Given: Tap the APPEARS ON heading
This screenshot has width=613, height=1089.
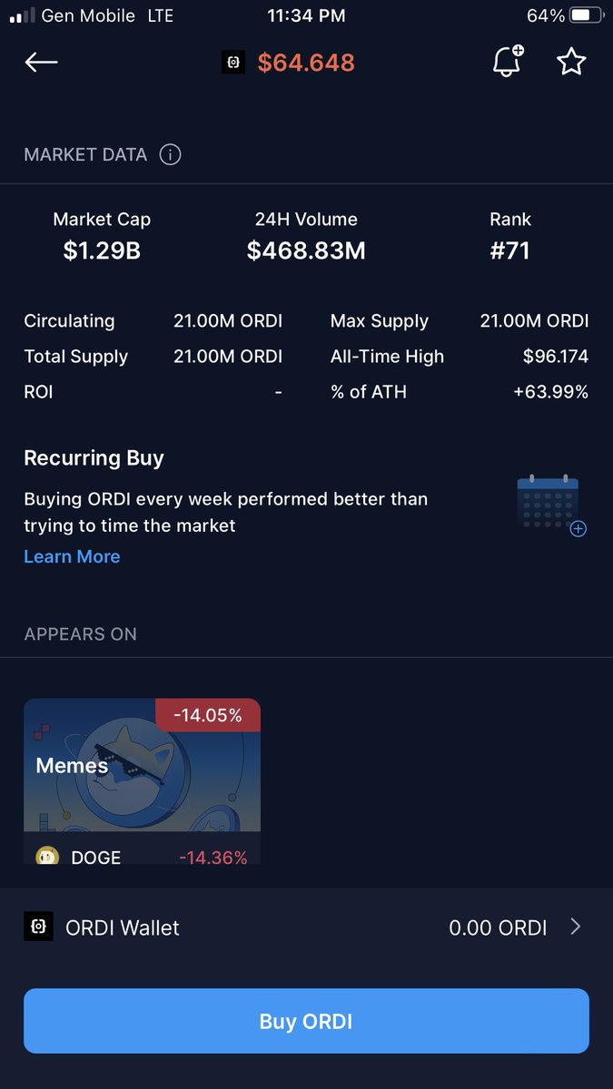Looking at the screenshot, I should click(80, 633).
